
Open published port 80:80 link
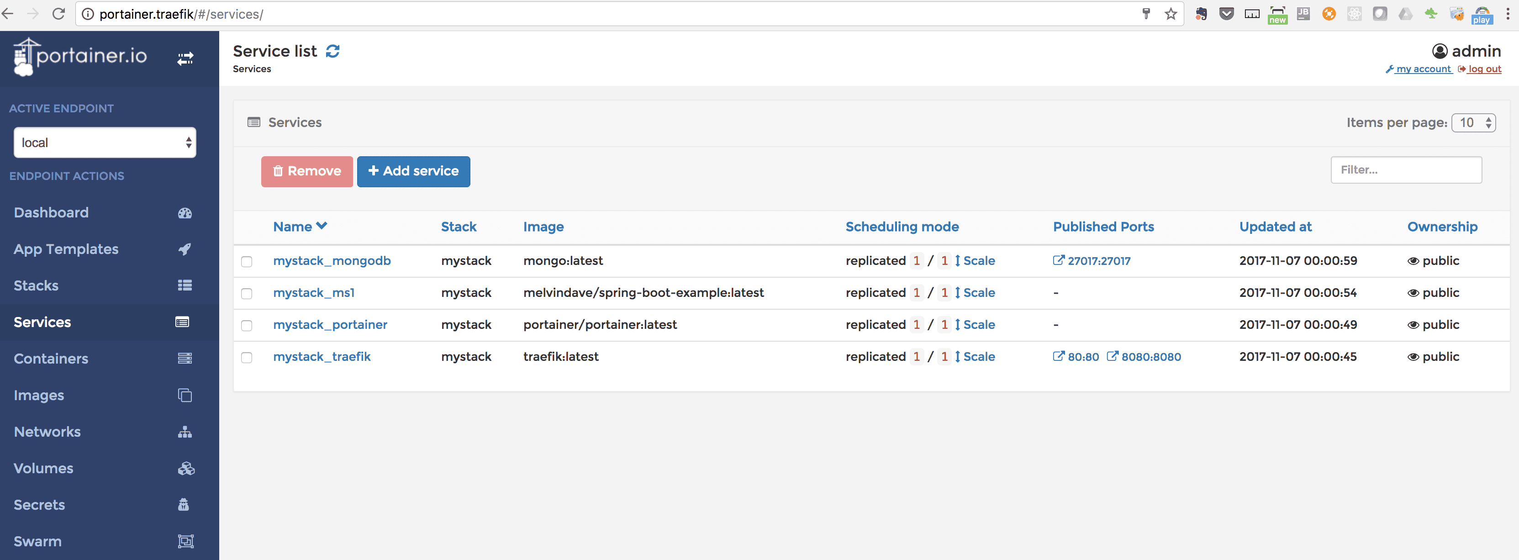(x=1076, y=357)
